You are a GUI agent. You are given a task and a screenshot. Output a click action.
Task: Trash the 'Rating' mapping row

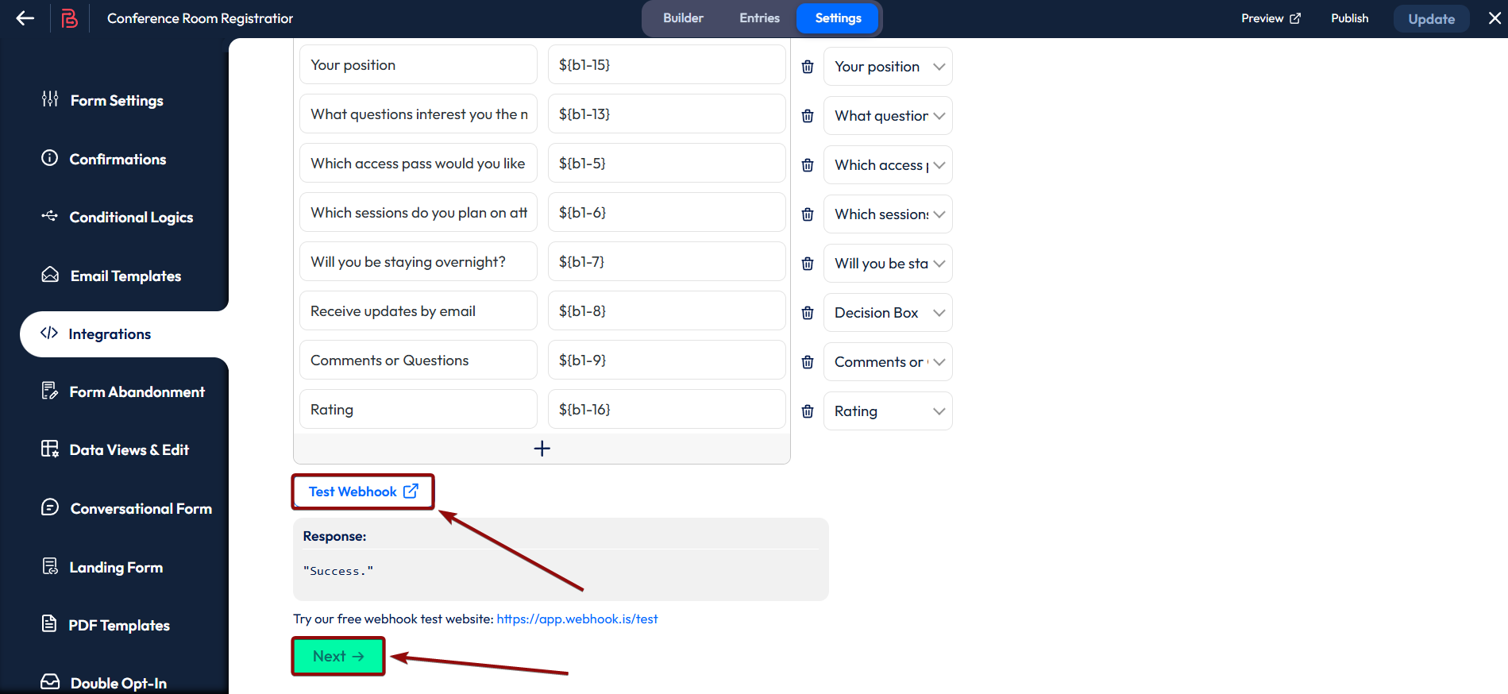click(808, 411)
